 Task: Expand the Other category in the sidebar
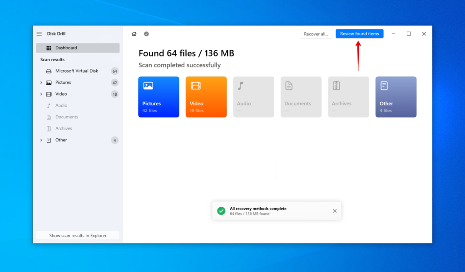pyautogui.click(x=41, y=140)
